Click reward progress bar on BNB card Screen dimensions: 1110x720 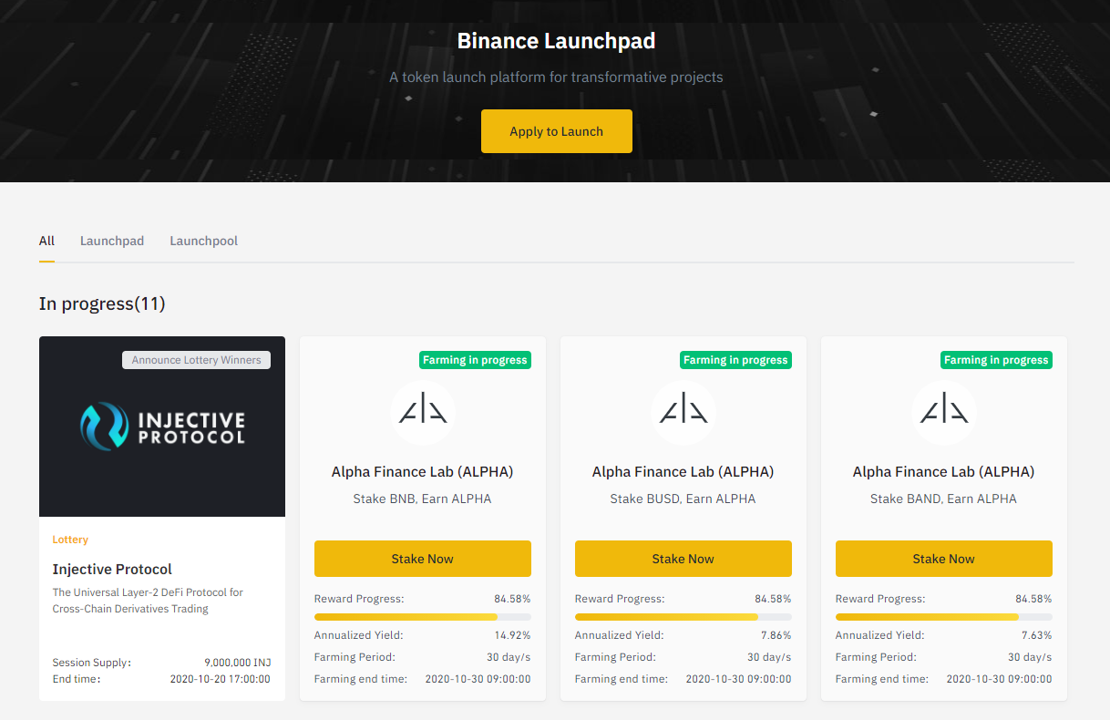tap(423, 617)
